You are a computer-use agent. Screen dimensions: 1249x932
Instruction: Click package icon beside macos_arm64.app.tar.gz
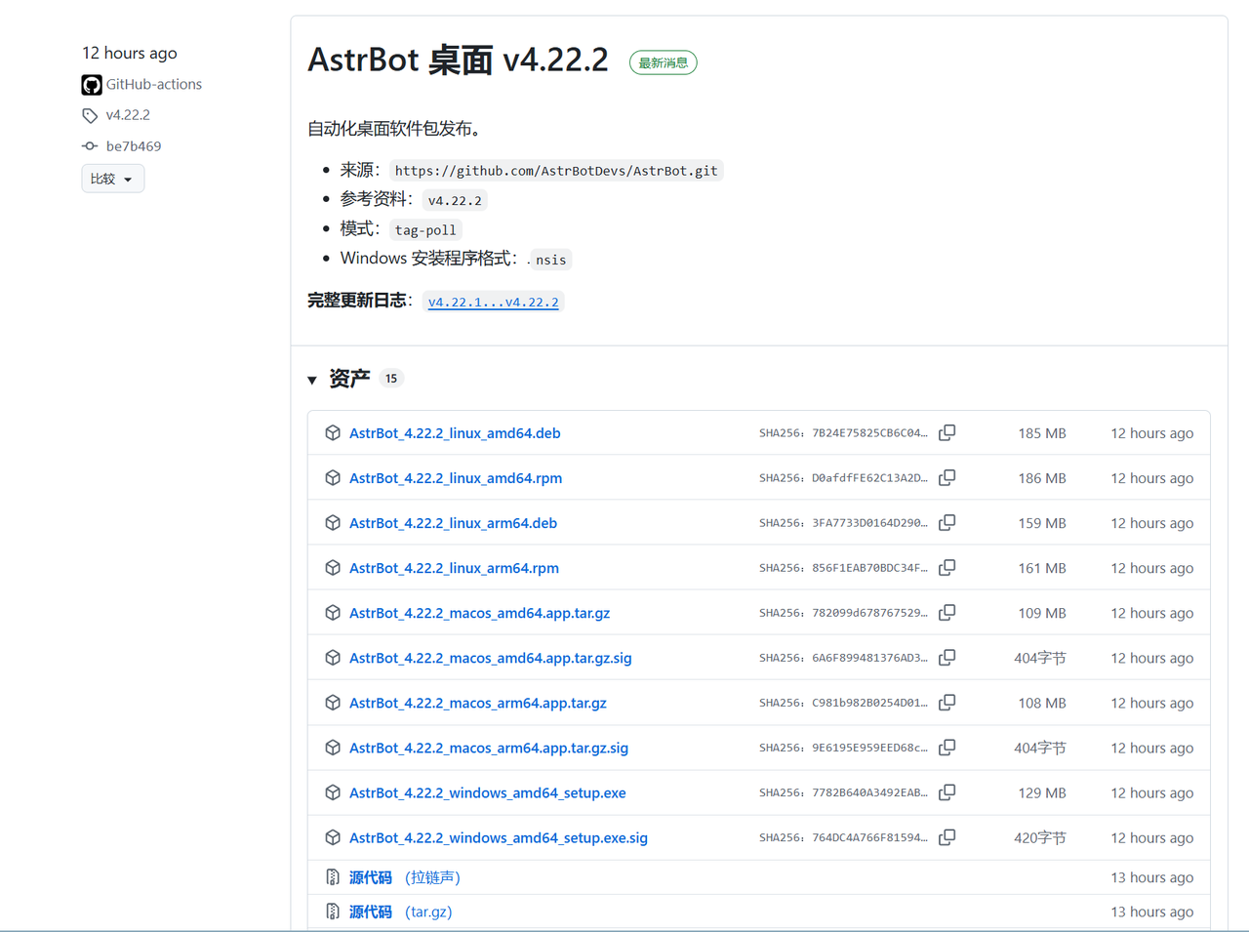coord(333,702)
